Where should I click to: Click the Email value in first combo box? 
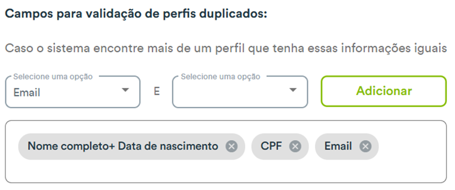point(27,92)
